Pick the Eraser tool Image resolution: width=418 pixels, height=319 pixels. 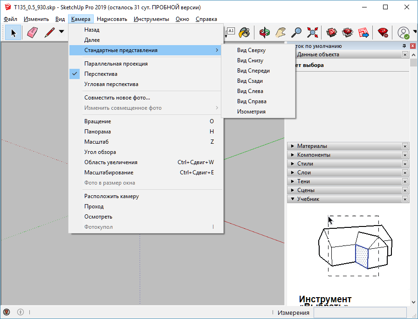click(32, 32)
